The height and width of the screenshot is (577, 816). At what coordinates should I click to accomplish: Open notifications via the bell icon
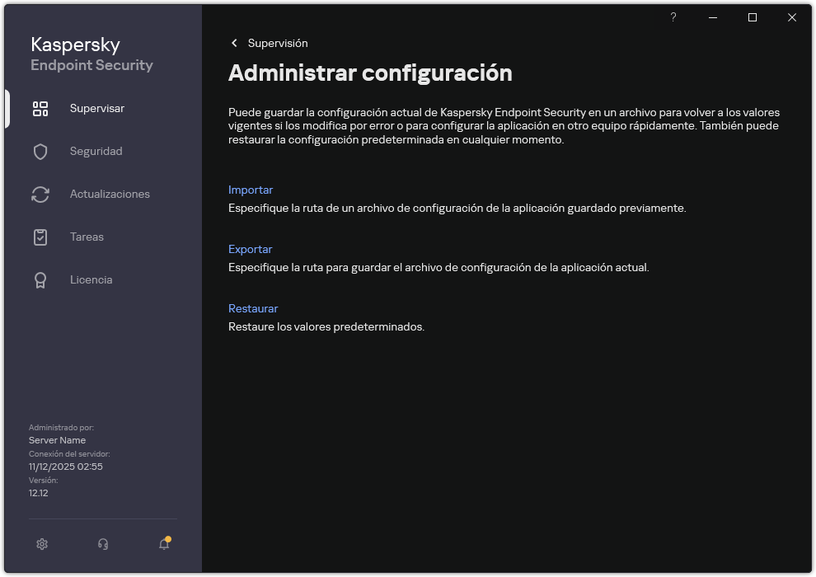pos(162,544)
